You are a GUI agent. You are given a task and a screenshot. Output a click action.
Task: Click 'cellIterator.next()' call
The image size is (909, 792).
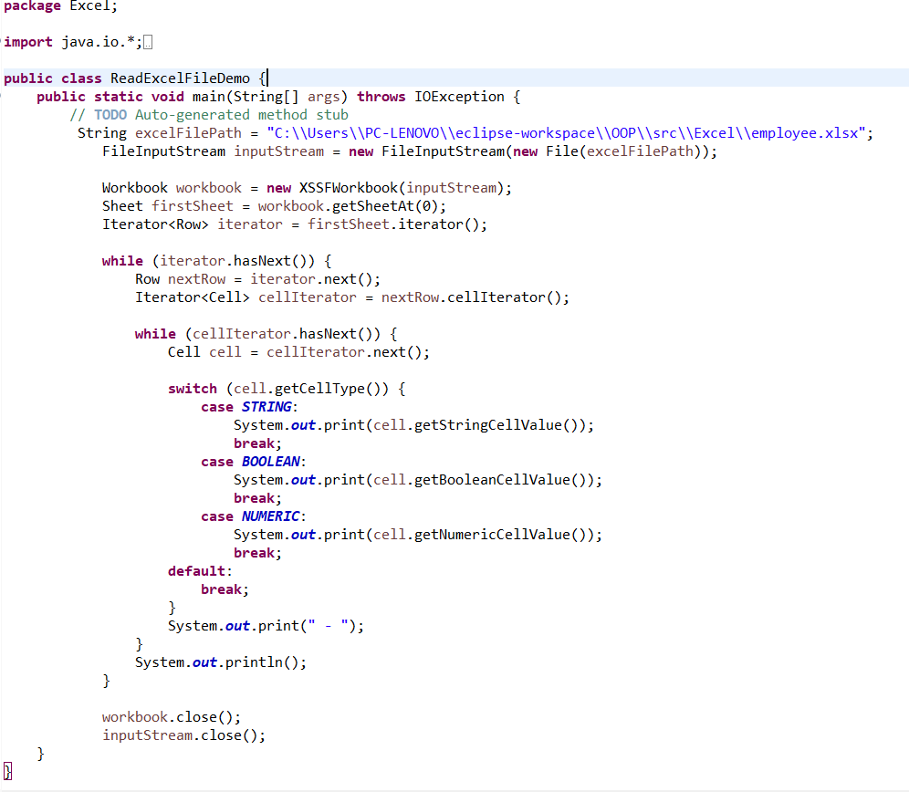point(344,352)
